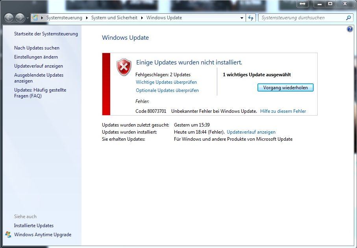Minimize the Windows Update window
This screenshot has width=357, height=248.
320,4
